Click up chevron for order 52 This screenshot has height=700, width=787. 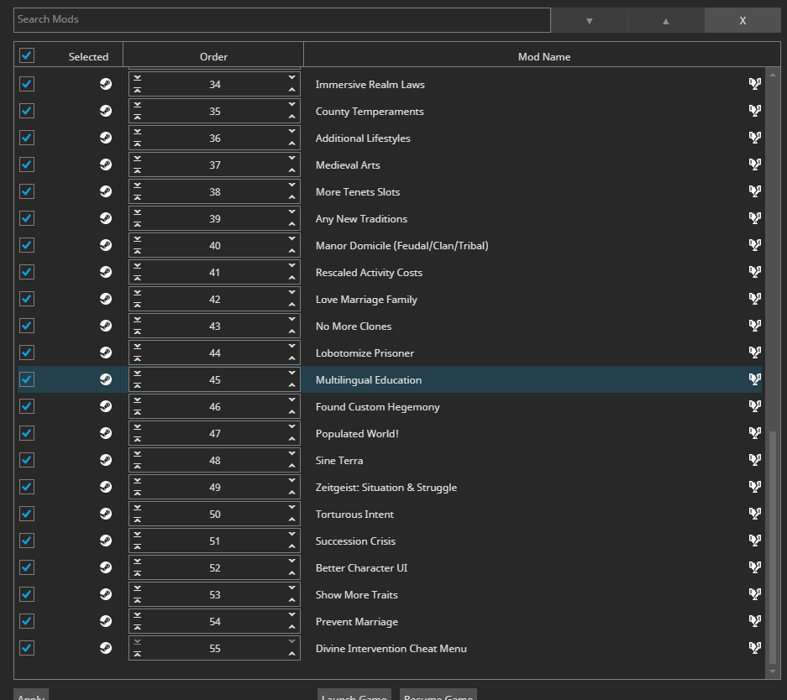click(291, 573)
